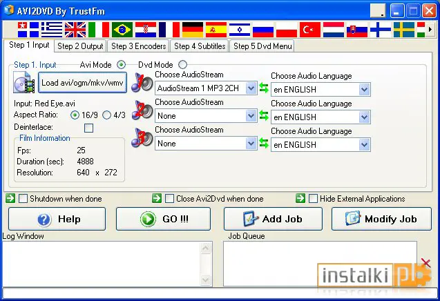Viewport: 440px width, 301px height.
Task: Select the Croatian flag language
Action: click(146, 30)
